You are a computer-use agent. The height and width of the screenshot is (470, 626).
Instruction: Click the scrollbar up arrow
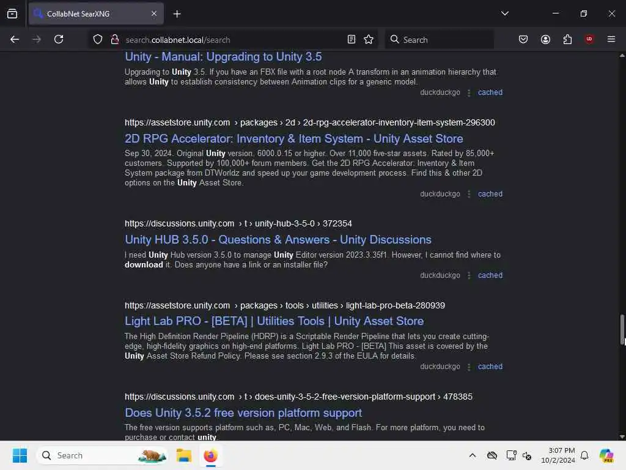tap(622, 56)
